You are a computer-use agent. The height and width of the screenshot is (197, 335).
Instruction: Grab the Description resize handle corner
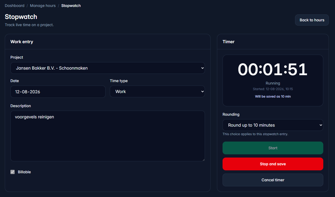[203, 160]
